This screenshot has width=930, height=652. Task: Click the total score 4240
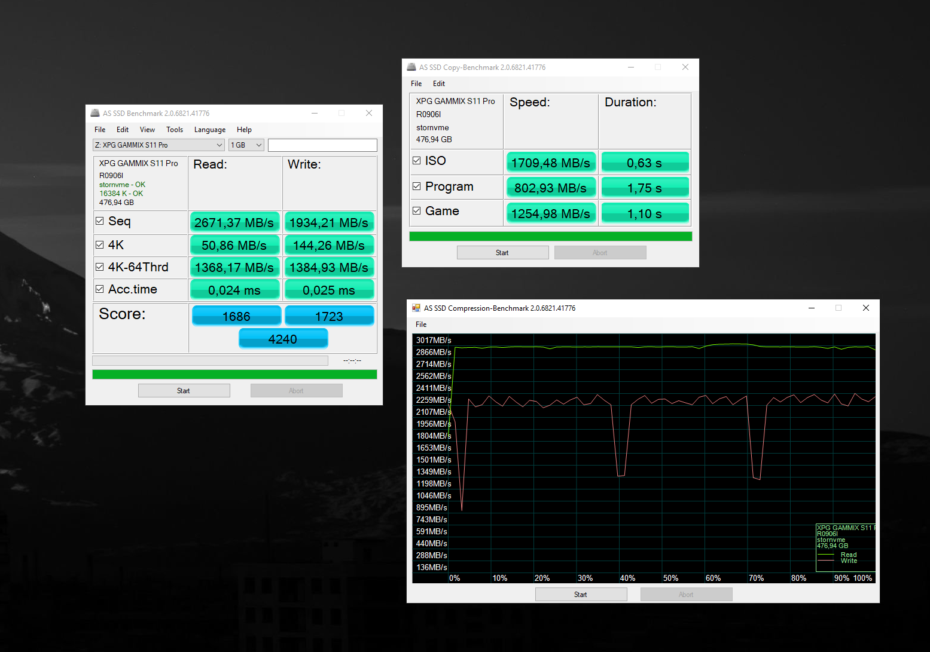[283, 339]
